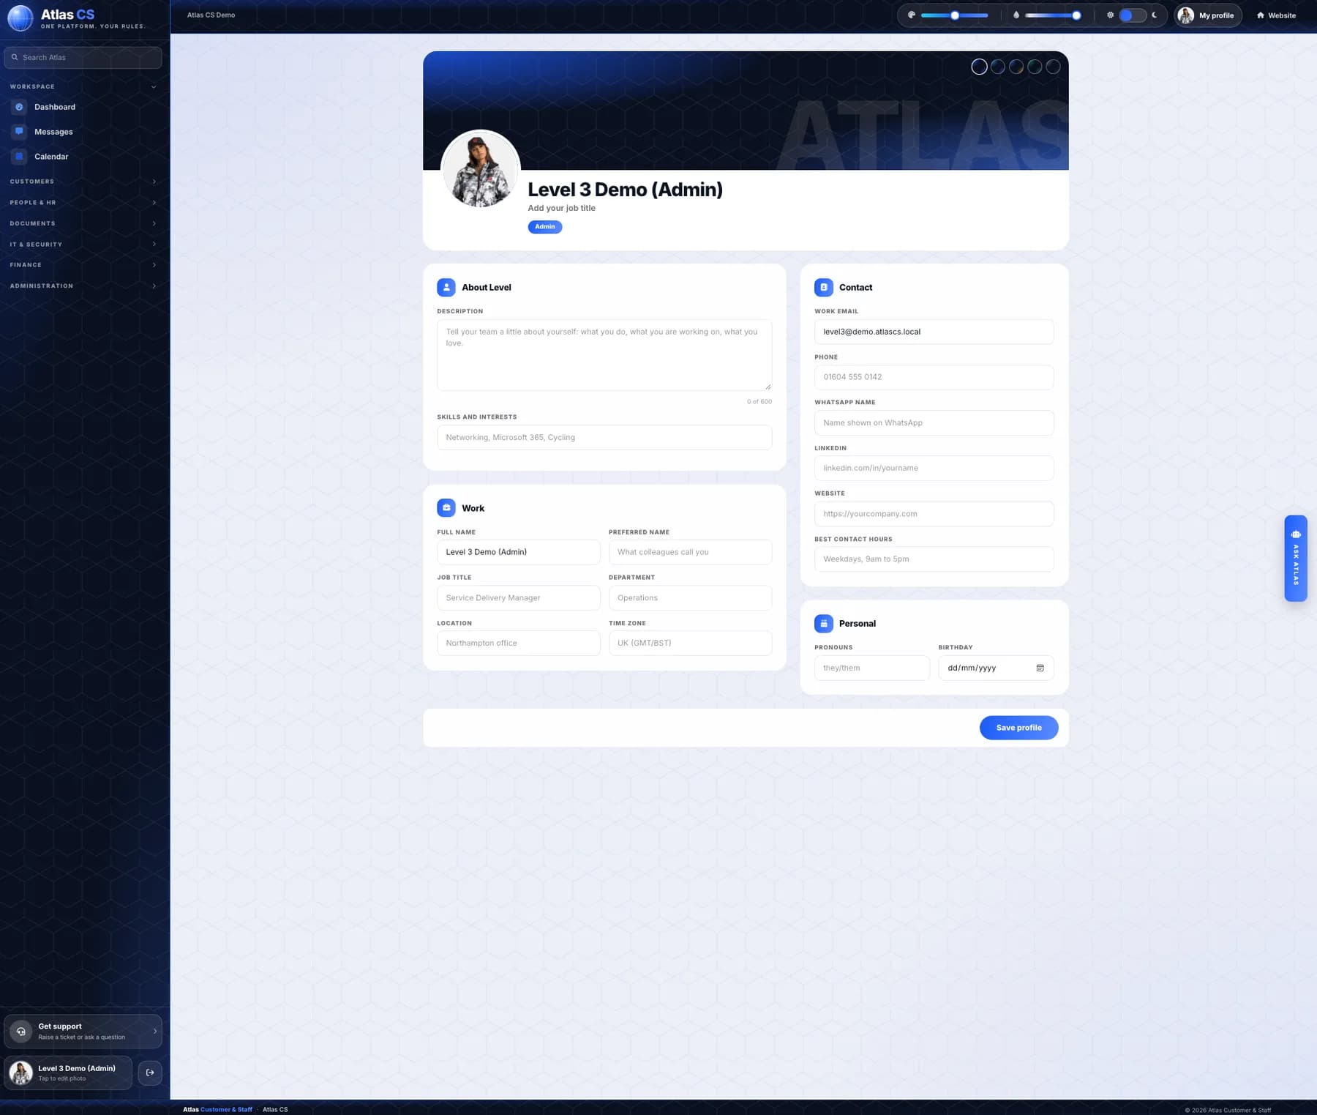Open the Messages sidebar icon
Image resolution: width=1317 pixels, height=1115 pixels.
point(20,132)
